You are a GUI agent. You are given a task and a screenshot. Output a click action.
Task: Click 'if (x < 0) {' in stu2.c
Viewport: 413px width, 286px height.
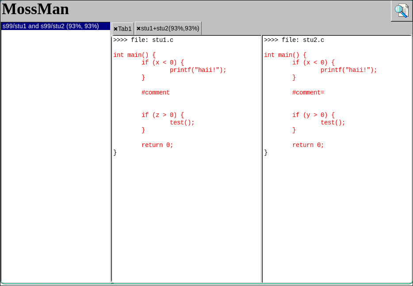[313, 63]
